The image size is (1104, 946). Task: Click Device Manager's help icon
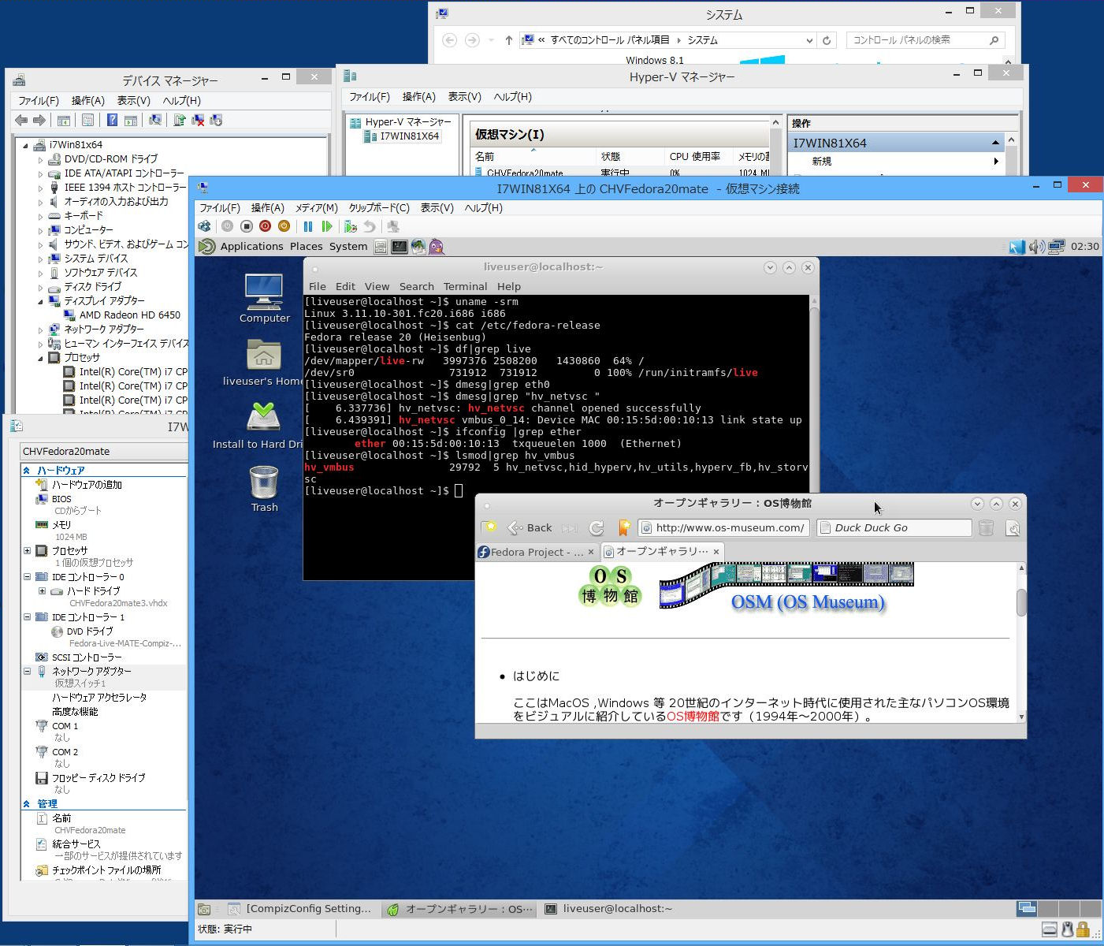112,120
